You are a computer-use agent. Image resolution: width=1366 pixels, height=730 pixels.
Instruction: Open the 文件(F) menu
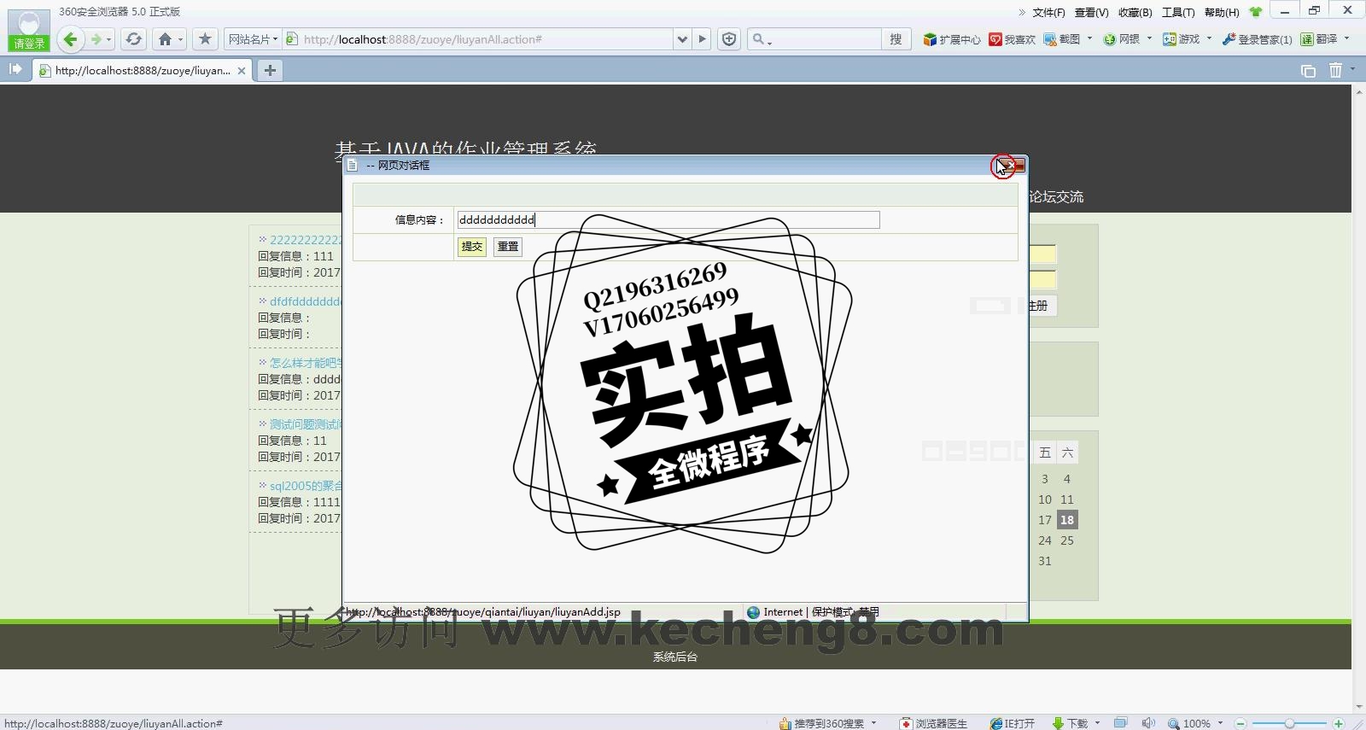point(1048,12)
